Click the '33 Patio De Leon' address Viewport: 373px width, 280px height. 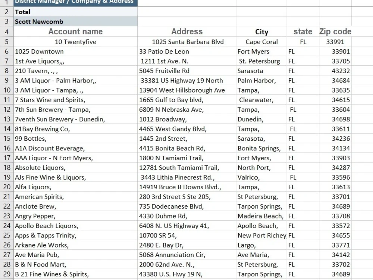coord(187,52)
